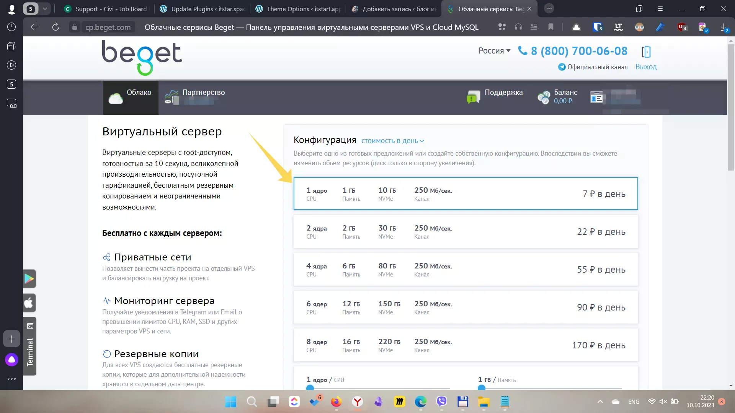Viewport: 735px width, 413px height.
Task: Open Официальный канал Telegram link
Action: (x=593, y=67)
